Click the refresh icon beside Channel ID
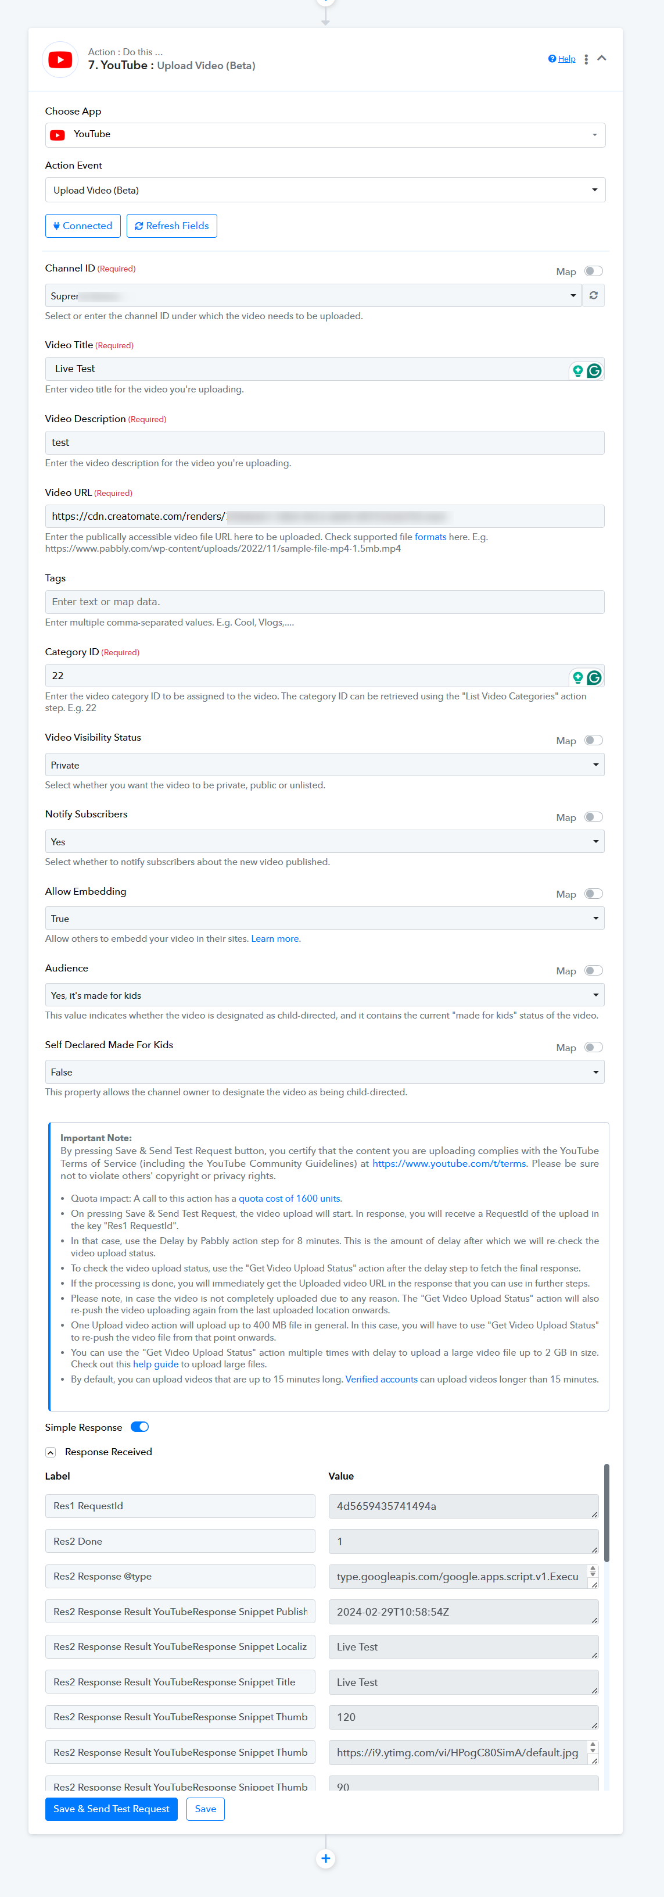 [593, 295]
